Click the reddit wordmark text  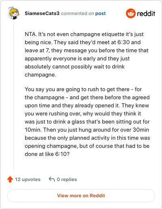tap(146, 13)
